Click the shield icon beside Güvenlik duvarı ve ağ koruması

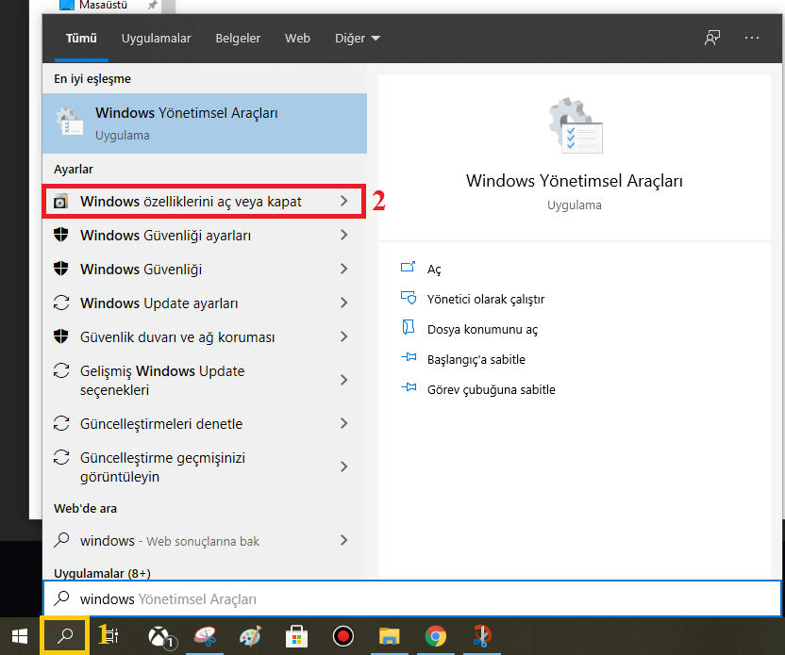[x=61, y=336]
